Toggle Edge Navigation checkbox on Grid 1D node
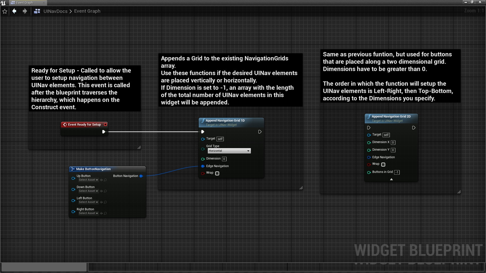Viewport: 486px width, 273px height. (x=202, y=166)
